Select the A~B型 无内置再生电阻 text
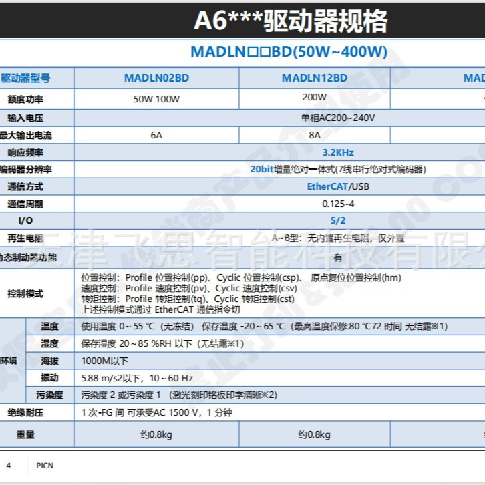This screenshot has width=485, height=485. [338, 238]
